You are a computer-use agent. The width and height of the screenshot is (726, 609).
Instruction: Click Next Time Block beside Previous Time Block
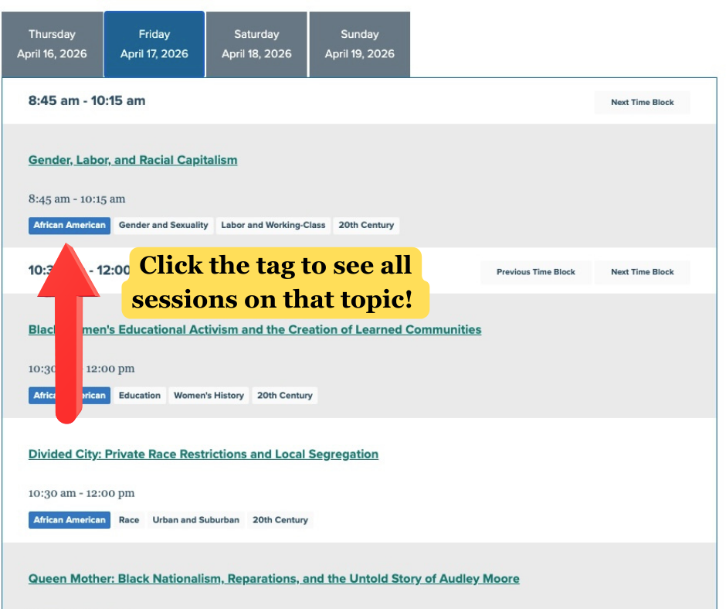click(x=642, y=272)
